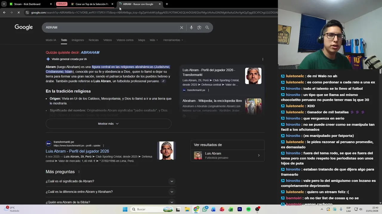Open the AI overview three-dot menu
Viewport: 382px width, 214px height.
(x=263, y=59)
